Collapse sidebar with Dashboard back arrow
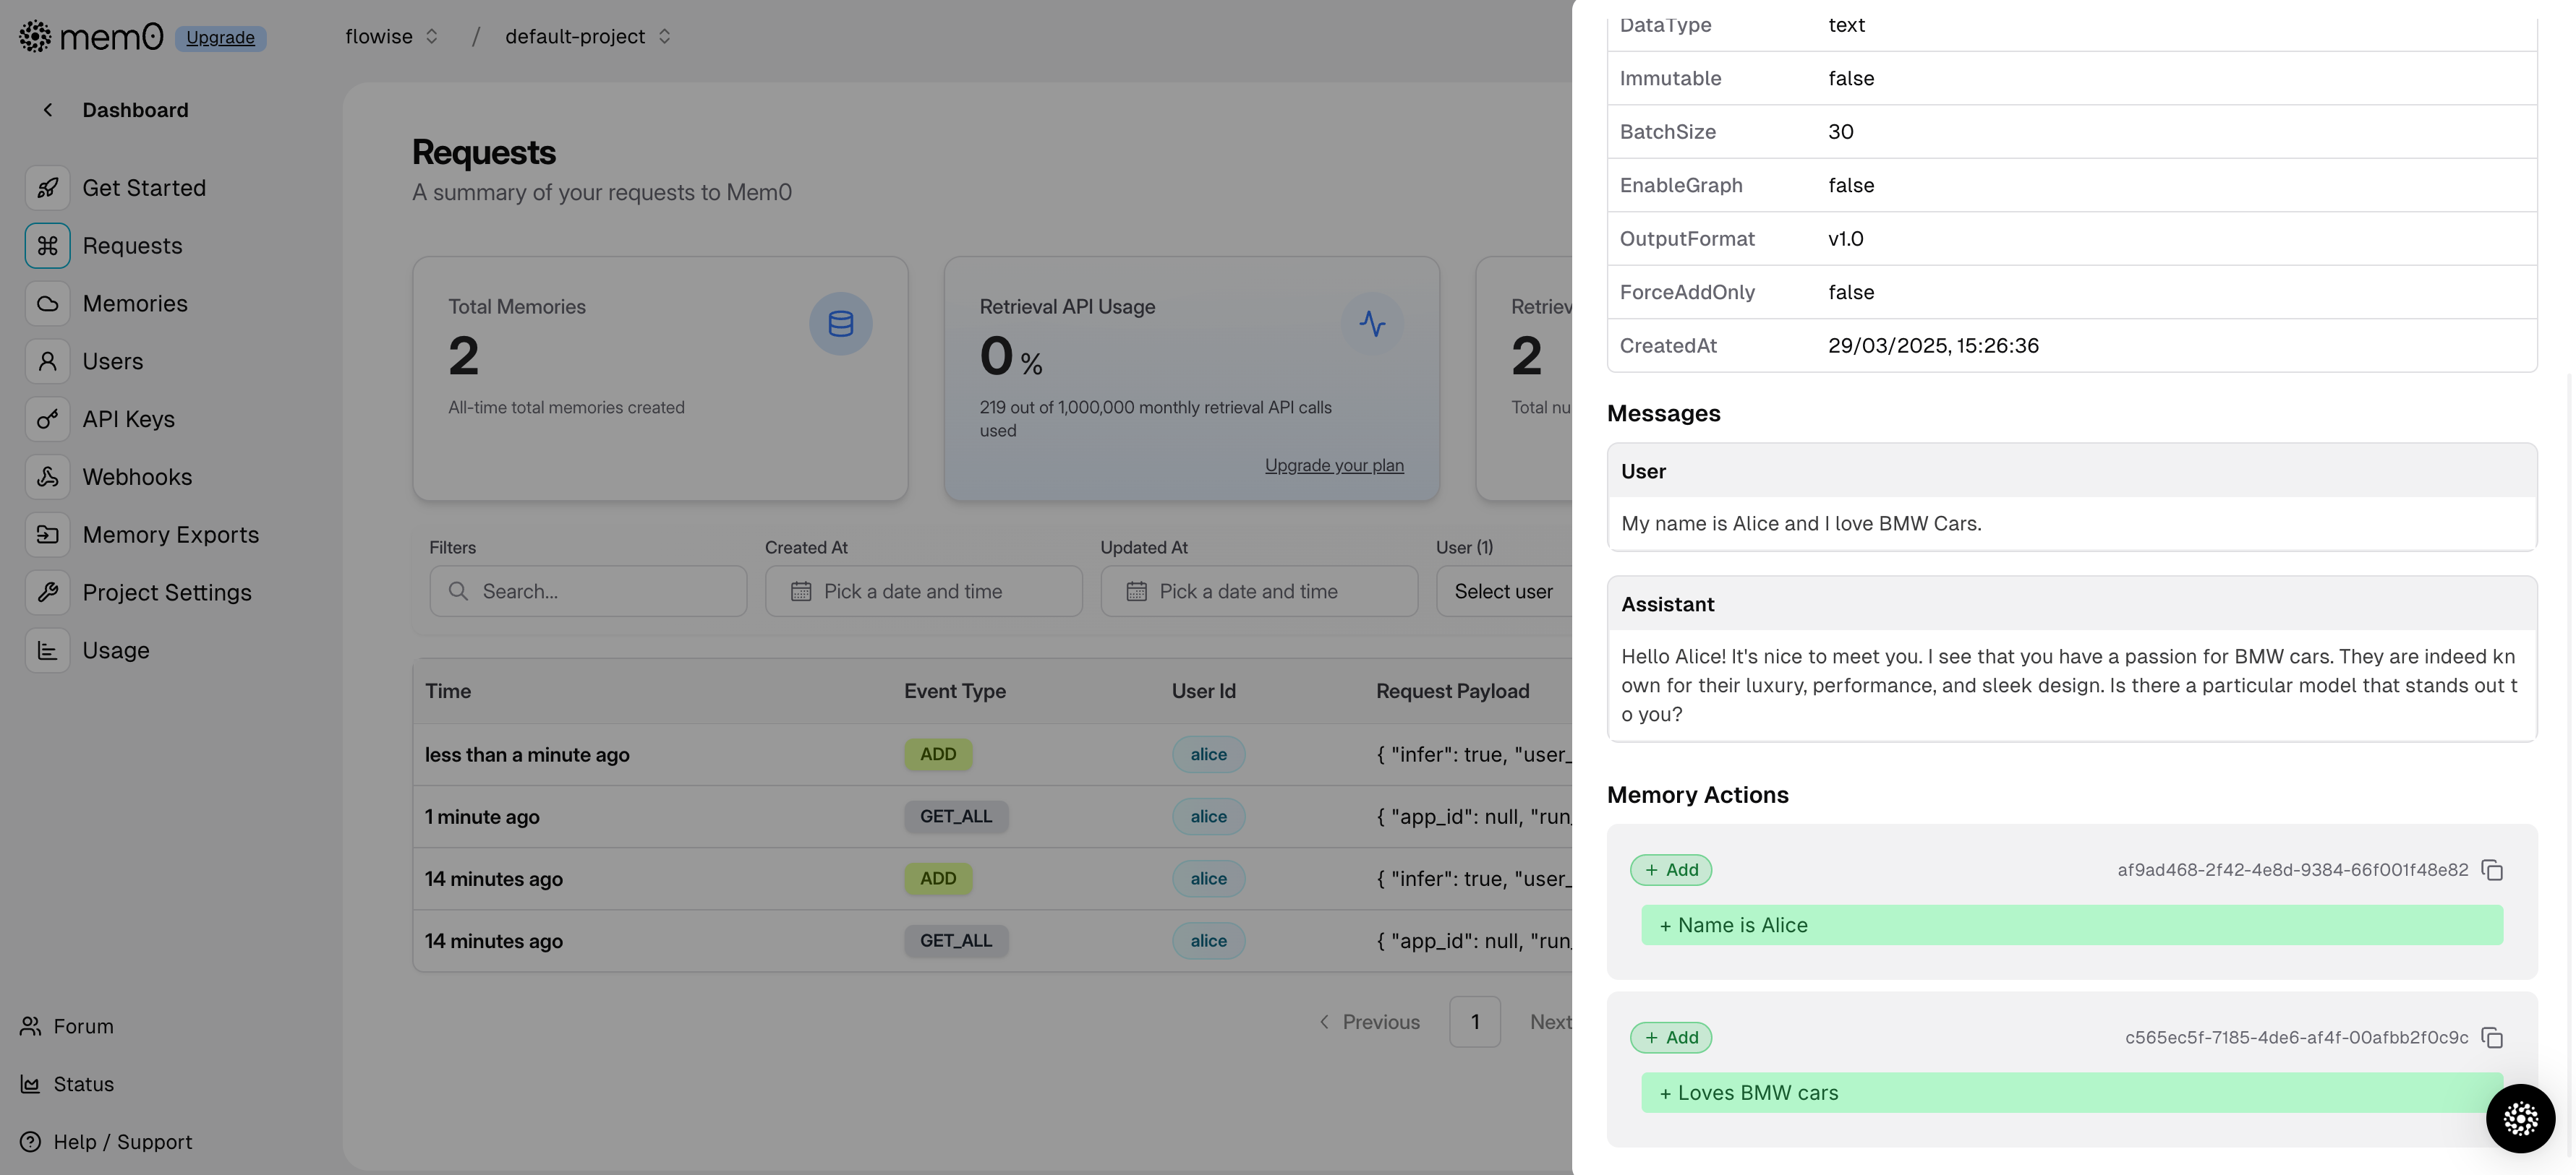2576x1175 pixels. (x=47, y=110)
